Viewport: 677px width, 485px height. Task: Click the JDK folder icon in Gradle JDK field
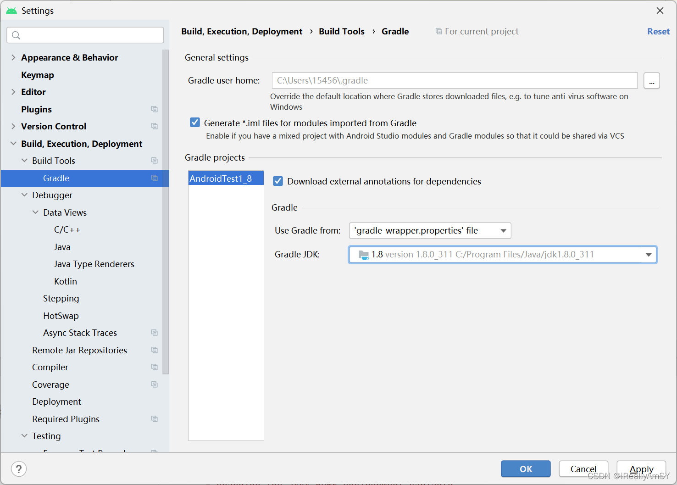click(364, 255)
